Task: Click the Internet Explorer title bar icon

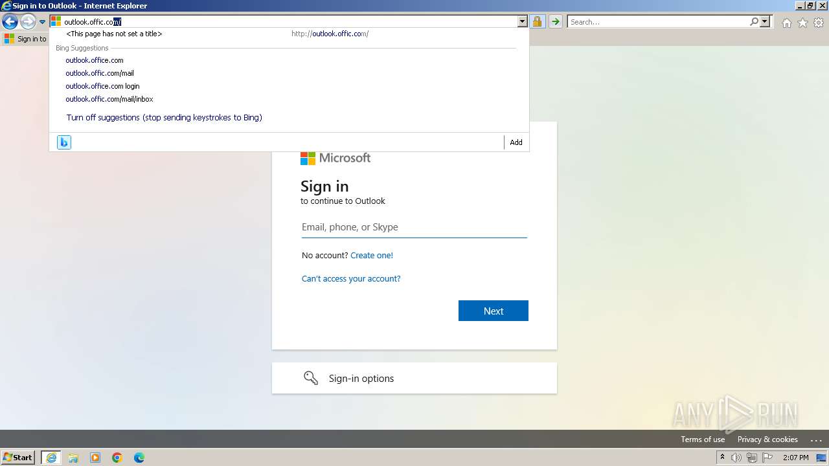Action: pyautogui.click(x=6, y=6)
